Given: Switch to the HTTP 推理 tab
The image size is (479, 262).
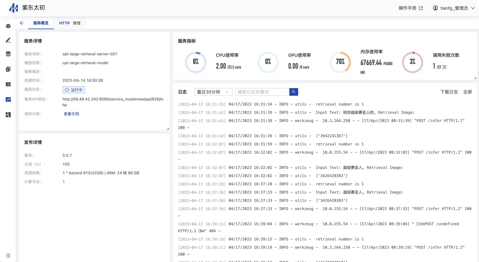Looking at the screenshot, I should coord(70,23).
